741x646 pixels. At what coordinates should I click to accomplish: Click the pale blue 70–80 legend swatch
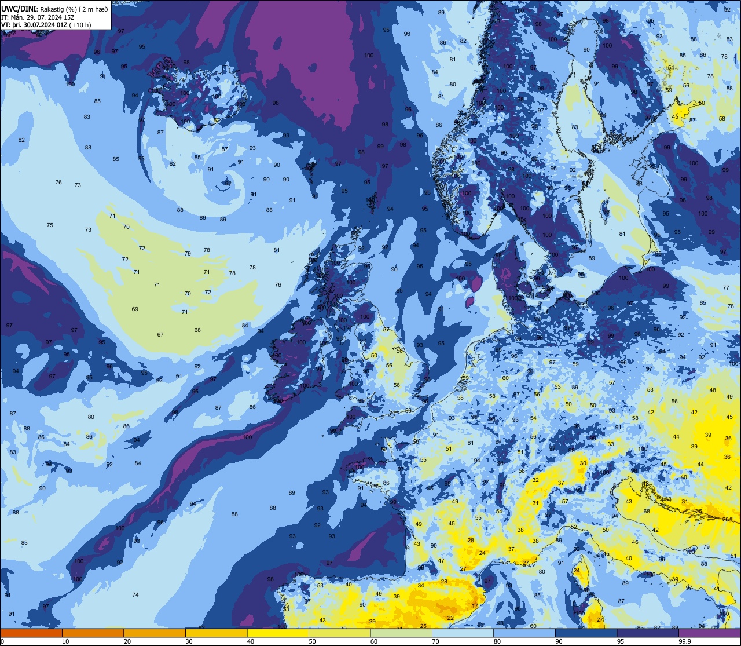coord(463,633)
